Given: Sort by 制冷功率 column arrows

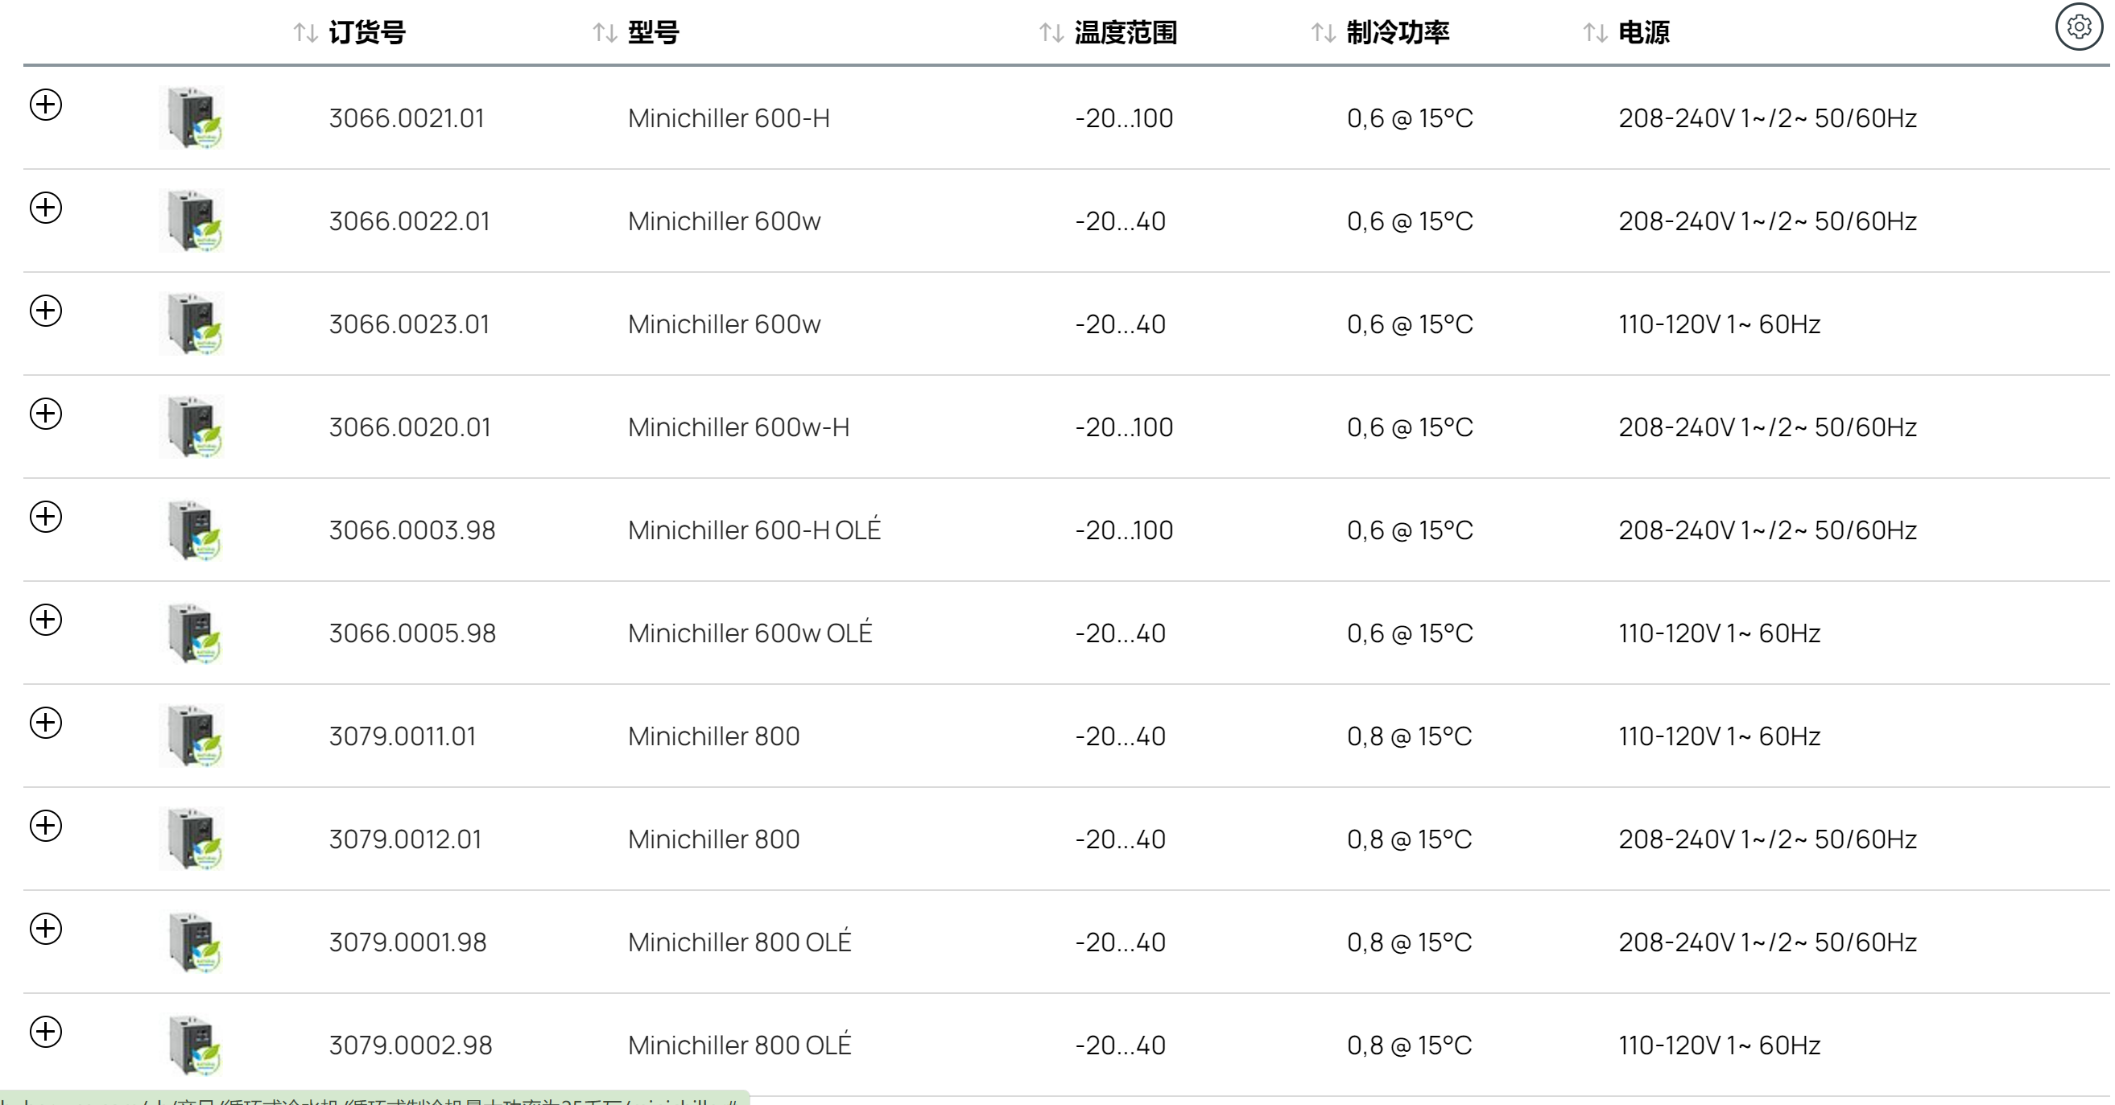Looking at the screenshot, I should [1323, 33].
